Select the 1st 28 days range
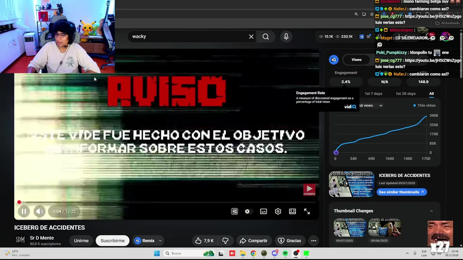The image size is (463, 260). point(405,94)
